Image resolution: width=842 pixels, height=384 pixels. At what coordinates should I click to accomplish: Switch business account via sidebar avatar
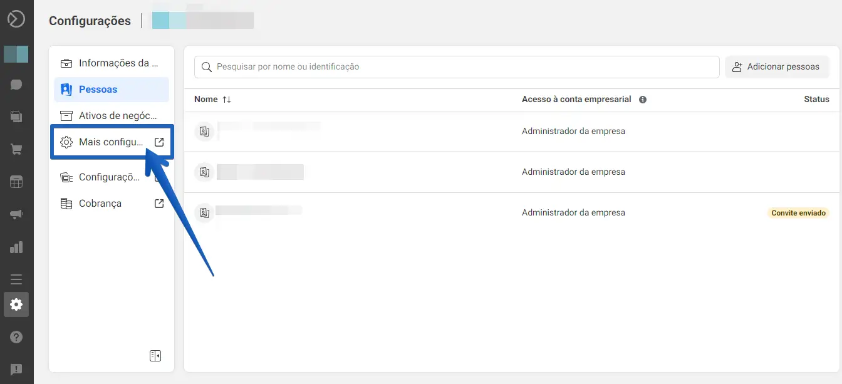click(16, 54)
